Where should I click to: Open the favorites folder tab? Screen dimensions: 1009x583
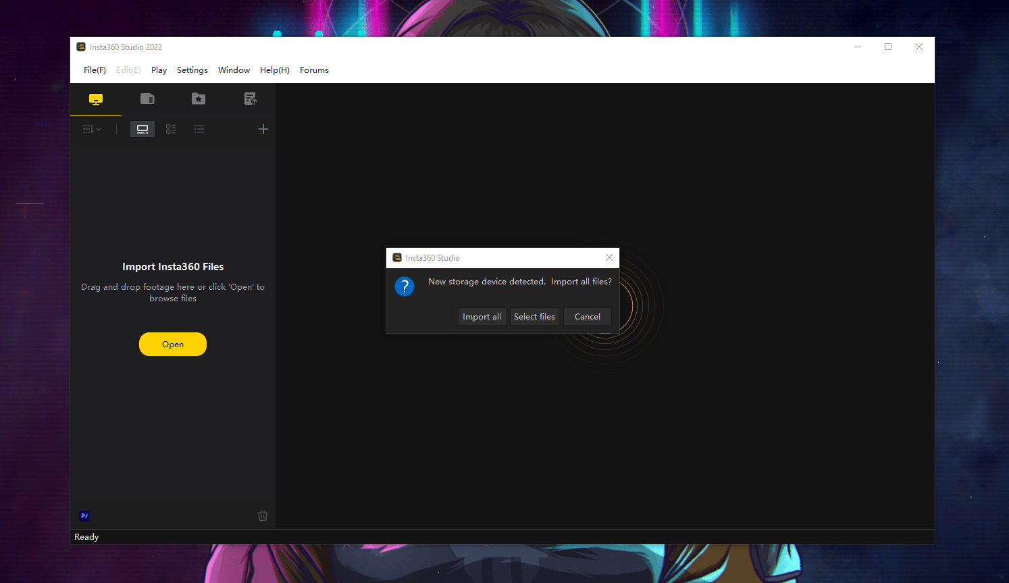(x=199, y=99)
